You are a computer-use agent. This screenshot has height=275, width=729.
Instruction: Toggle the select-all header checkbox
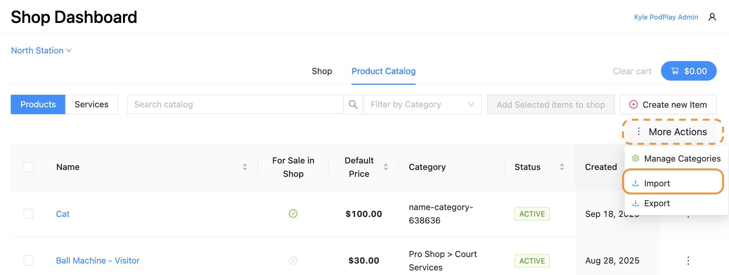[29, 167]
